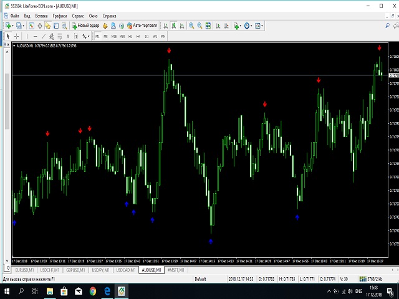Click the New Chart icon
This screenshot has width=399, height=299.
pos(8,26)
